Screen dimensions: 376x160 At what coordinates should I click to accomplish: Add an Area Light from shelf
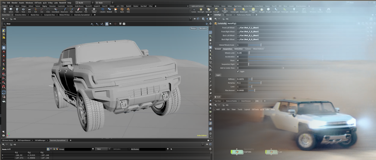click(216, 10)
